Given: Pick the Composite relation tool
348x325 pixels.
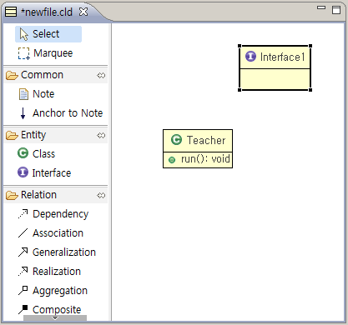Looking at the screenshot, I should (49, 309).
